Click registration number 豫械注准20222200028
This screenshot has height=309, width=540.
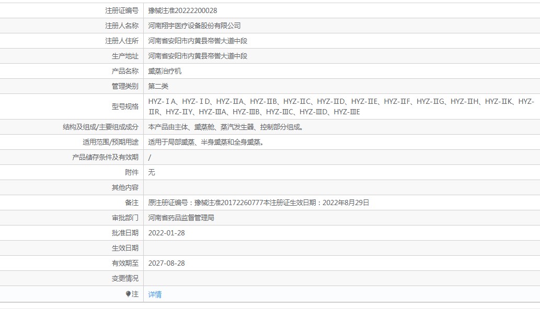[x=182, y=10]
